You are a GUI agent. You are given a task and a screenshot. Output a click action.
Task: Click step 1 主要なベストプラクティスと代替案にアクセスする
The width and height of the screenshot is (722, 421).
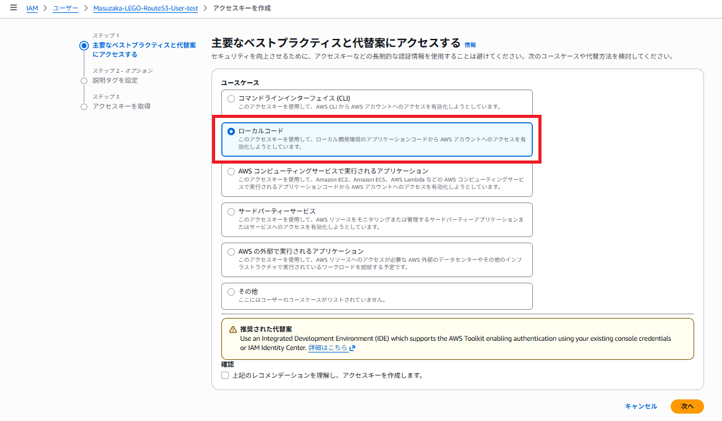pyautogui.click(x=134, y=49)
